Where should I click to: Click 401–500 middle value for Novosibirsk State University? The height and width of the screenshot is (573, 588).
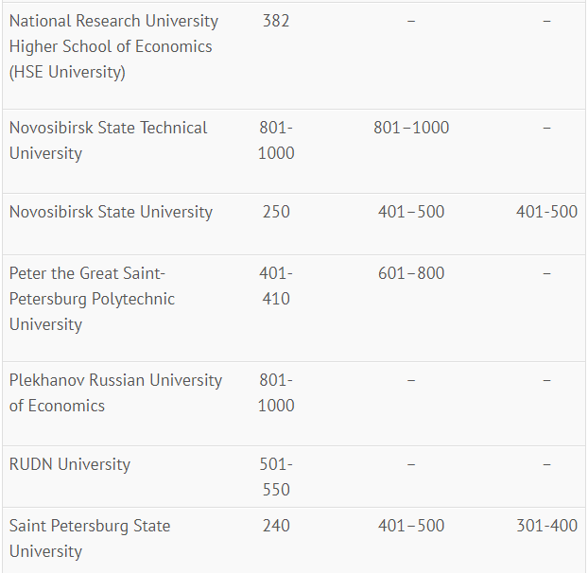tap(411, 212)
